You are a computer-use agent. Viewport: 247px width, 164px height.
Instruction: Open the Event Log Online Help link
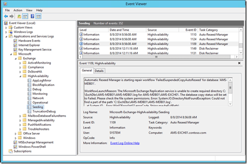click(x=125, y=143)
